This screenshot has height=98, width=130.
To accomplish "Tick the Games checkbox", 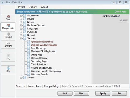I will (25, 22).
